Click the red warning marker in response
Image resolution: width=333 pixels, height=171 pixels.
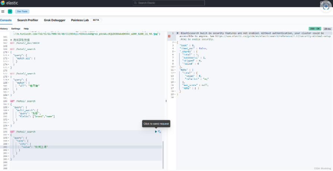coord(169,36)
